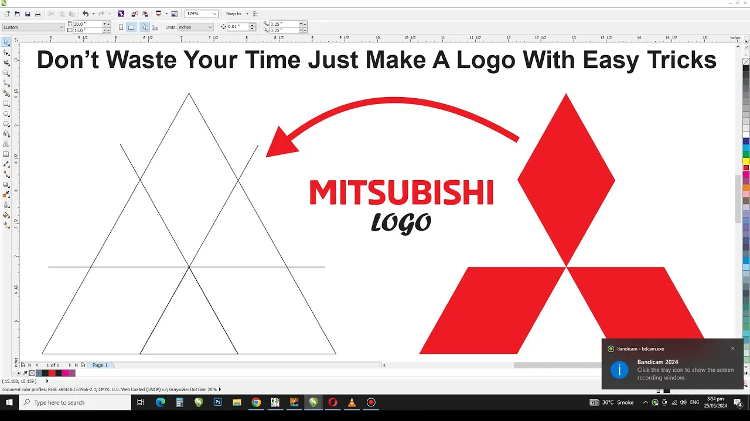The image size is (750, 421).
Task: Expand the Snap to dropdown
Action: 247,13
